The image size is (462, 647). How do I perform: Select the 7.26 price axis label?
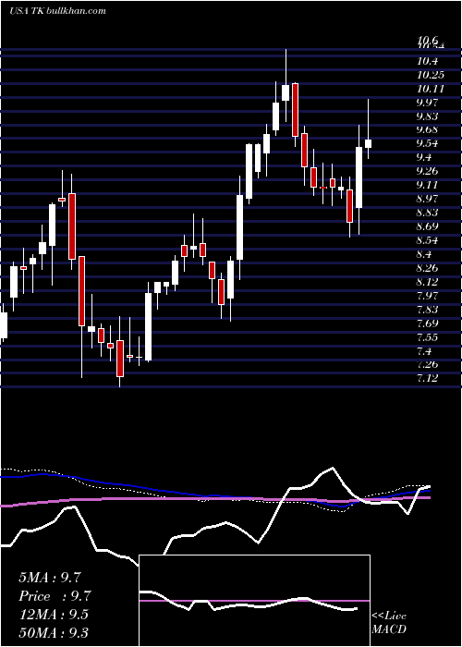[427, 365]
